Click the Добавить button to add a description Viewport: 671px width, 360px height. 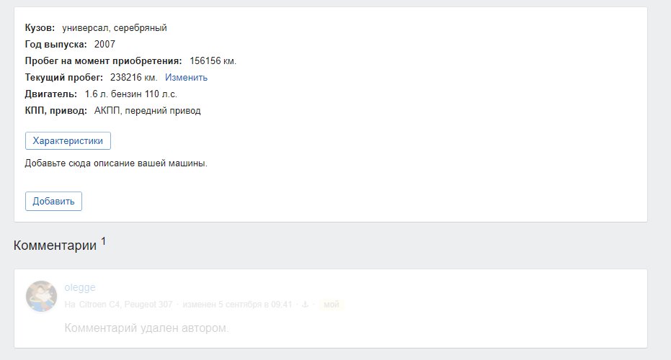(x=53, y=201)
